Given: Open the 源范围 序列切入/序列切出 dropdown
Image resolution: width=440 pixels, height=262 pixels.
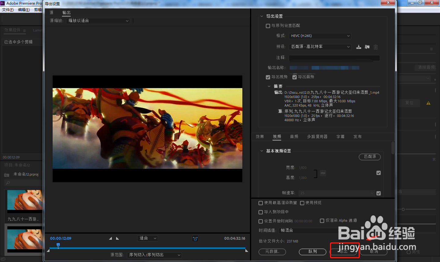Looking at the screenshot, I should 154,255.
